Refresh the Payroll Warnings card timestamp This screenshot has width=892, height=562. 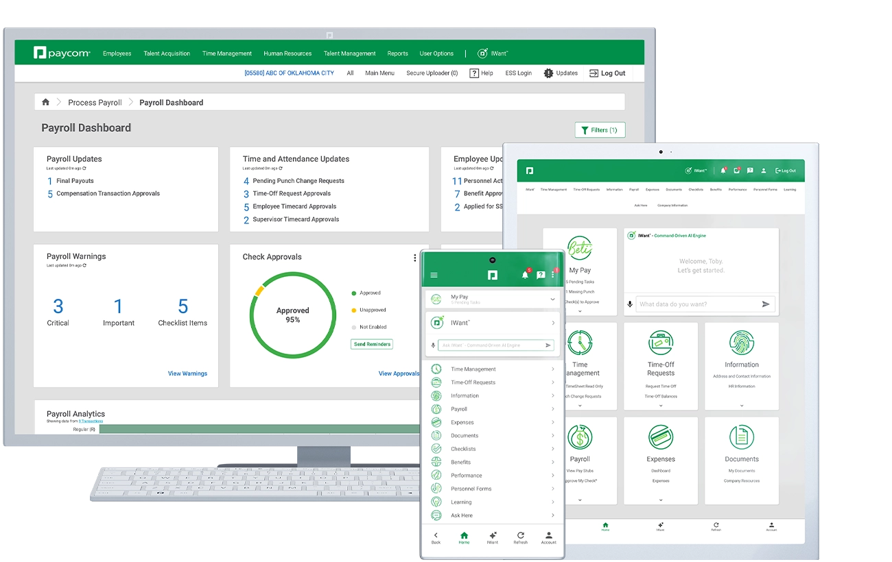coord(84,265)
